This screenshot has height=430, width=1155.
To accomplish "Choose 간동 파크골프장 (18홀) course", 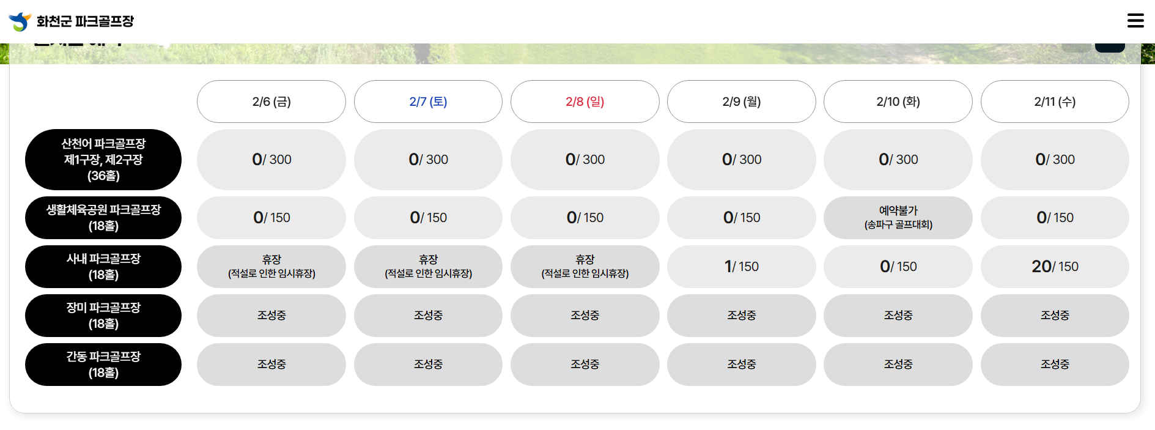I will click(103, 365).
